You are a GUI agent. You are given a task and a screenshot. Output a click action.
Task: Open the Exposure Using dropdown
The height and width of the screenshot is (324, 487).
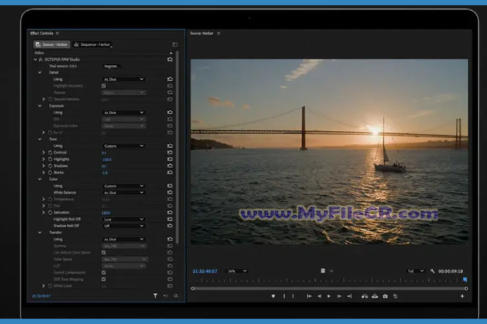[x=124, y=113]
